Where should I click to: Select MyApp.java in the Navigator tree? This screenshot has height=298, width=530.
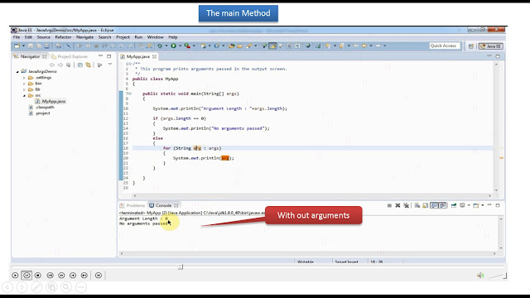[51, 101]
